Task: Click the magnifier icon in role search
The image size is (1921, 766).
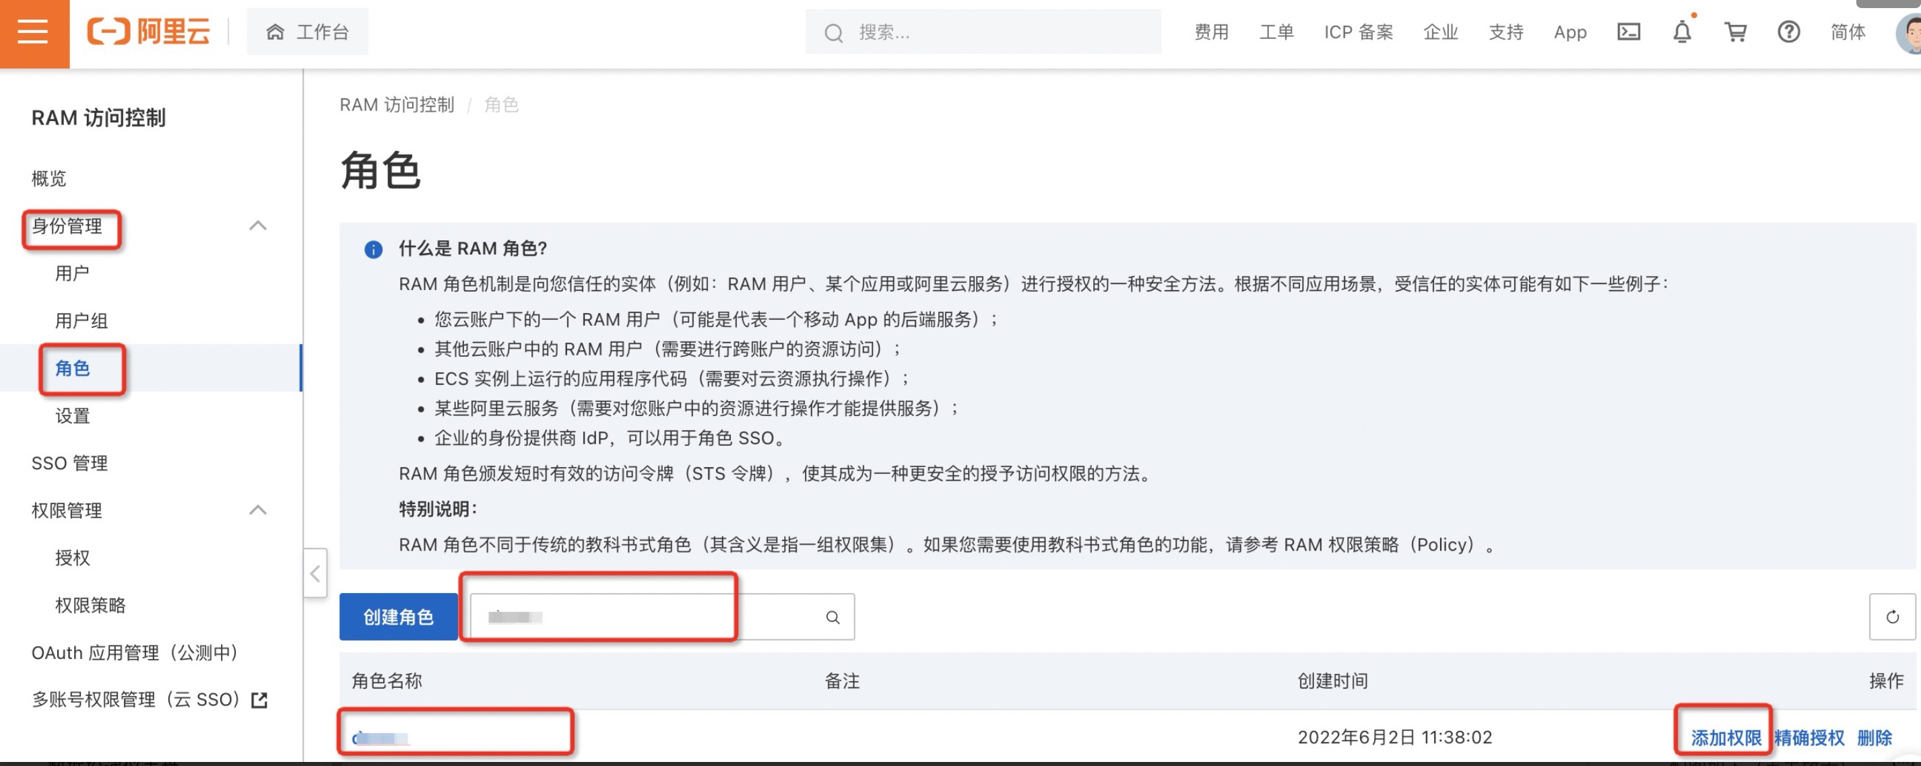Action: pyautogui.click(x=833, y=617)
